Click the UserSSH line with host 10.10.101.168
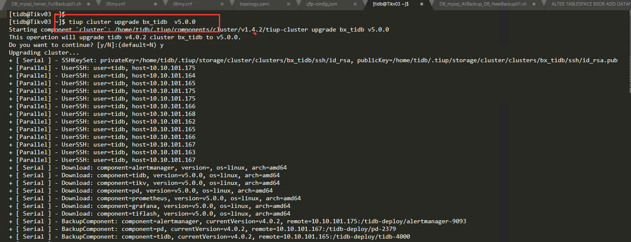Screen dimensions: 631x242 coord(102,114)
